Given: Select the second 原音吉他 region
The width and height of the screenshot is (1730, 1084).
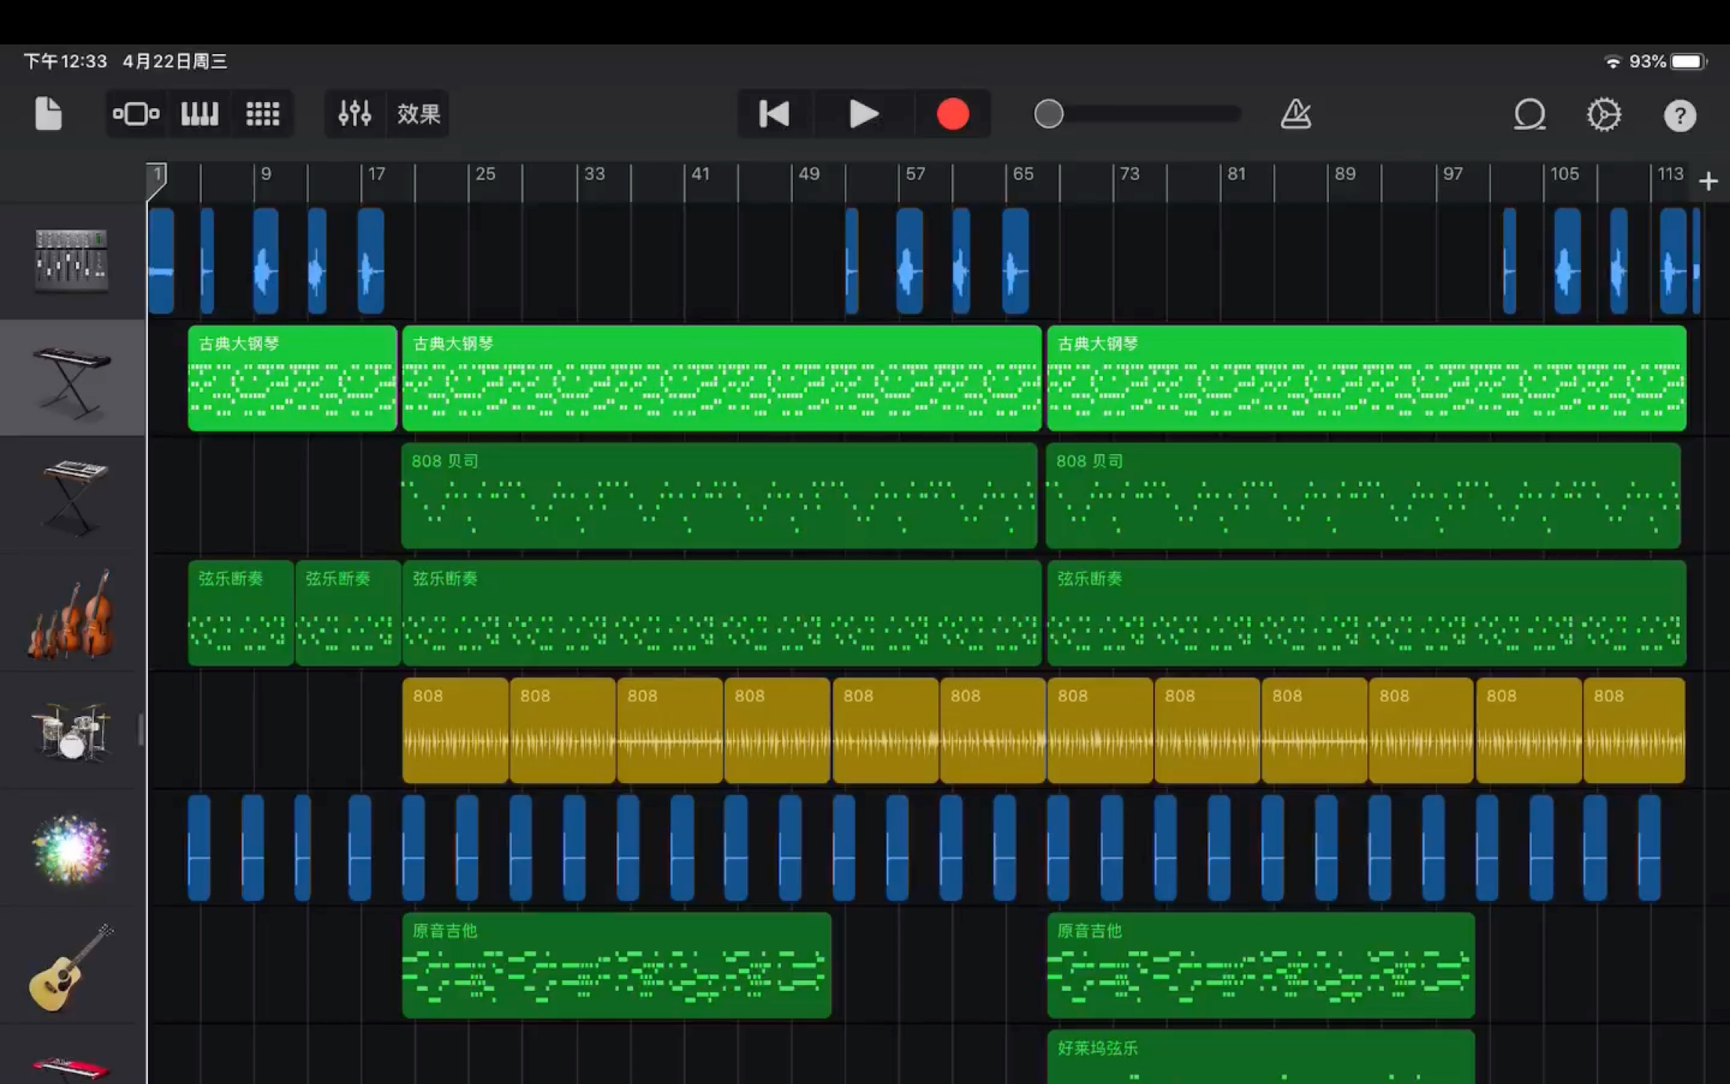Looking at the screenshot, I should 1261,965.
